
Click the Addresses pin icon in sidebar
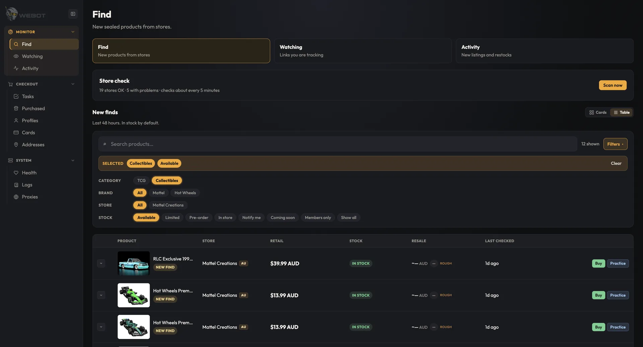click(16, 145)
